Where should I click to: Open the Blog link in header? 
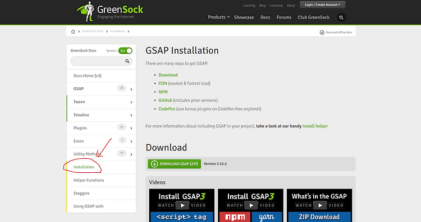(262, 6)
